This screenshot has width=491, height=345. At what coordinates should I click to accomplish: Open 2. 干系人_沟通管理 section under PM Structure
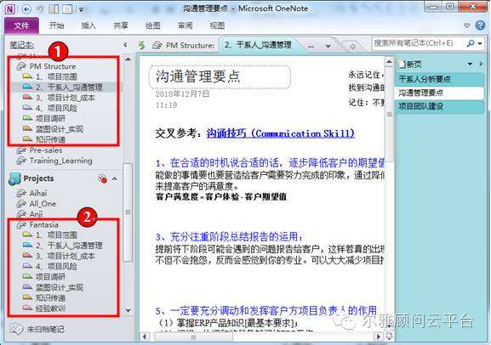(63, 87)
